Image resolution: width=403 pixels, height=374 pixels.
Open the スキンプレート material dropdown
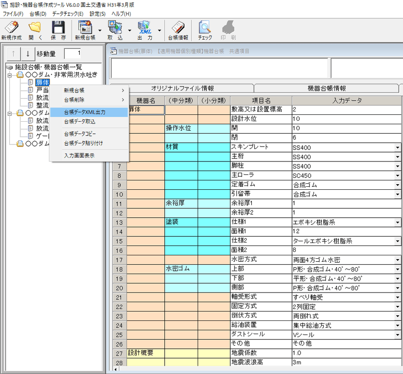397,147
